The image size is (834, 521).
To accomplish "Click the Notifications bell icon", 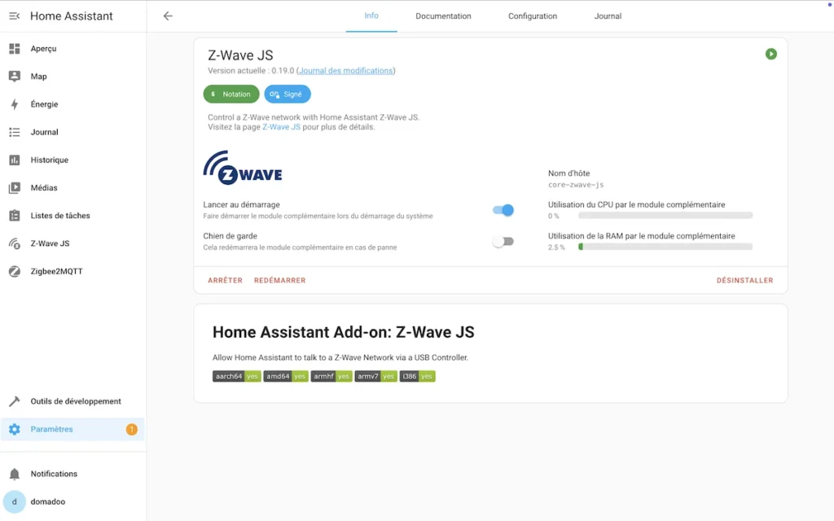I will [15, 474].
